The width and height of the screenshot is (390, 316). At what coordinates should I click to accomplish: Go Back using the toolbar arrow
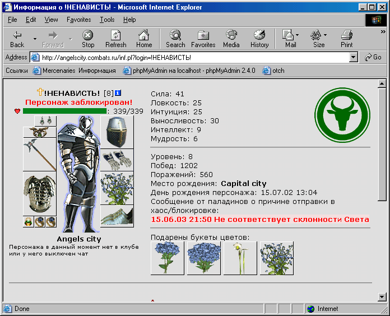[17, 39]
